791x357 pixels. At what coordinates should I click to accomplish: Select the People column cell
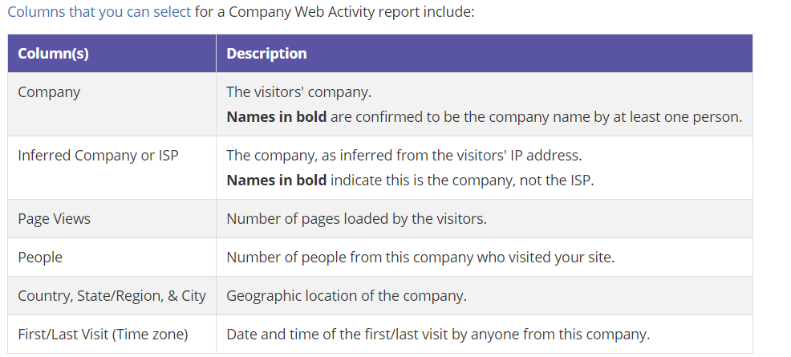point(40,258)
